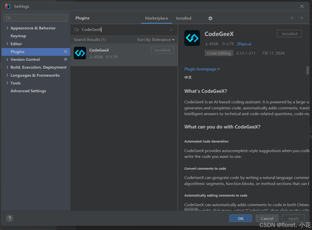Select Keymap settings
This screenshot has width=312, height=230.
click(x=18, y=36)
